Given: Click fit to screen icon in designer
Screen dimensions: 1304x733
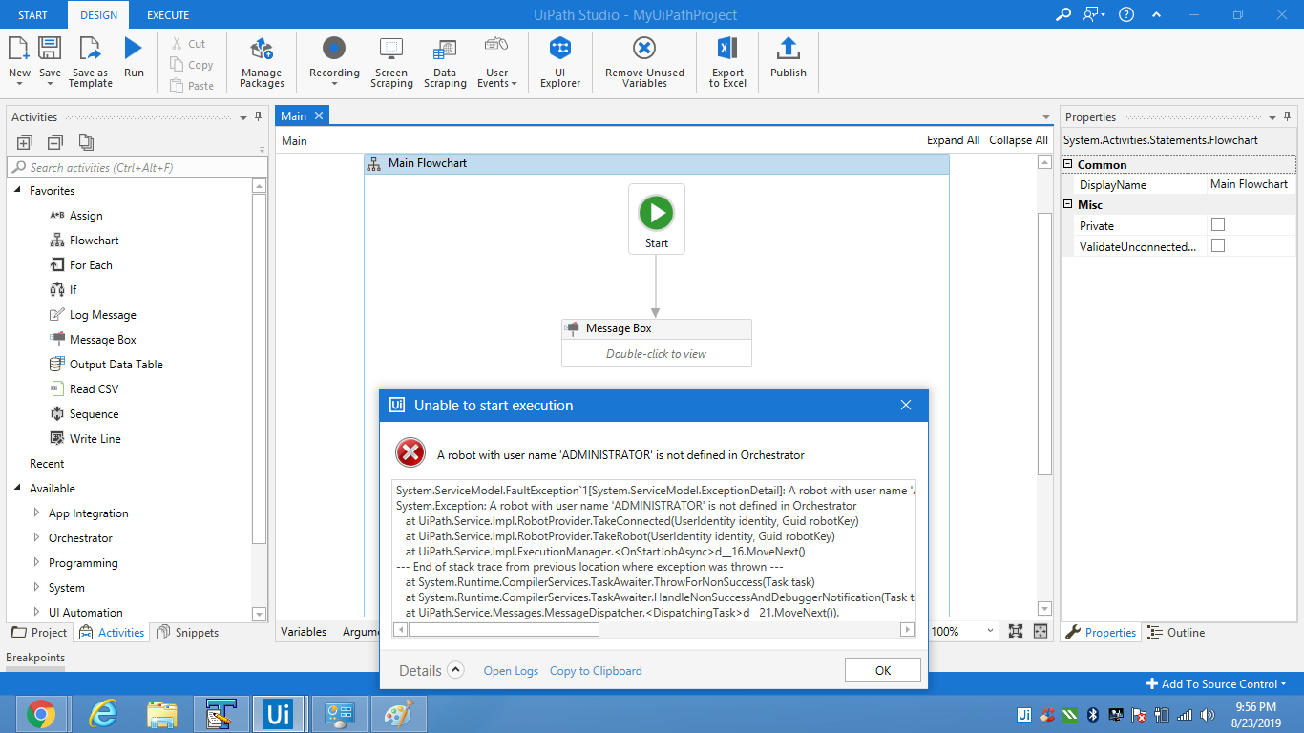Looking at the screenshot, I should (1015, 632).
